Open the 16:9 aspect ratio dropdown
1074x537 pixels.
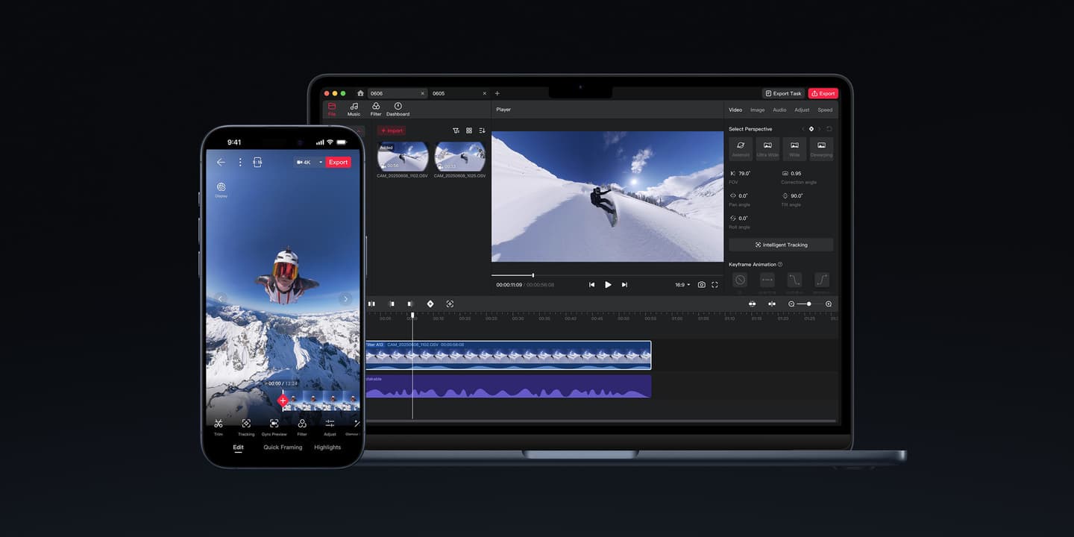click(x=682, y=285)
